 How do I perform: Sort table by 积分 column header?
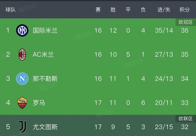click(x=184, y=10)
